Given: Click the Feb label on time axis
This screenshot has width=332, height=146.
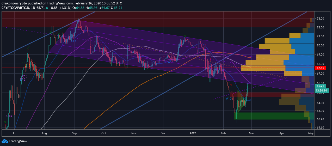Looking at the screenshot, I should pos(223,133).
